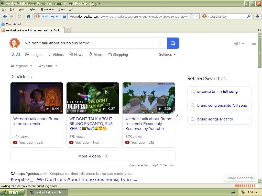Open the Edit menu
This screenshot has width=262, height=196.
[12, 9]
